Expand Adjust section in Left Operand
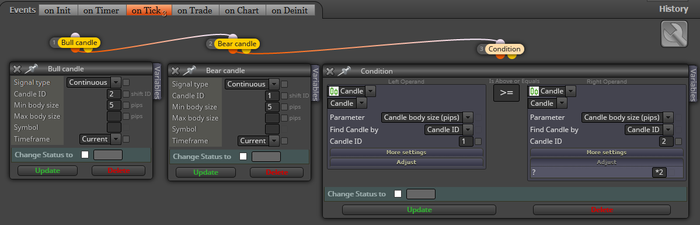700x225 pixels. point(407,162)
